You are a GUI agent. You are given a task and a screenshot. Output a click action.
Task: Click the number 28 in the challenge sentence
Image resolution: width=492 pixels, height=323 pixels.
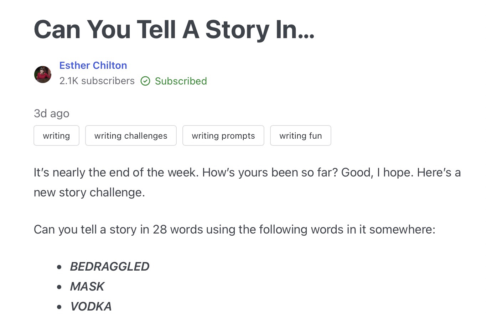pyautogui.click(x=160, y=229)
